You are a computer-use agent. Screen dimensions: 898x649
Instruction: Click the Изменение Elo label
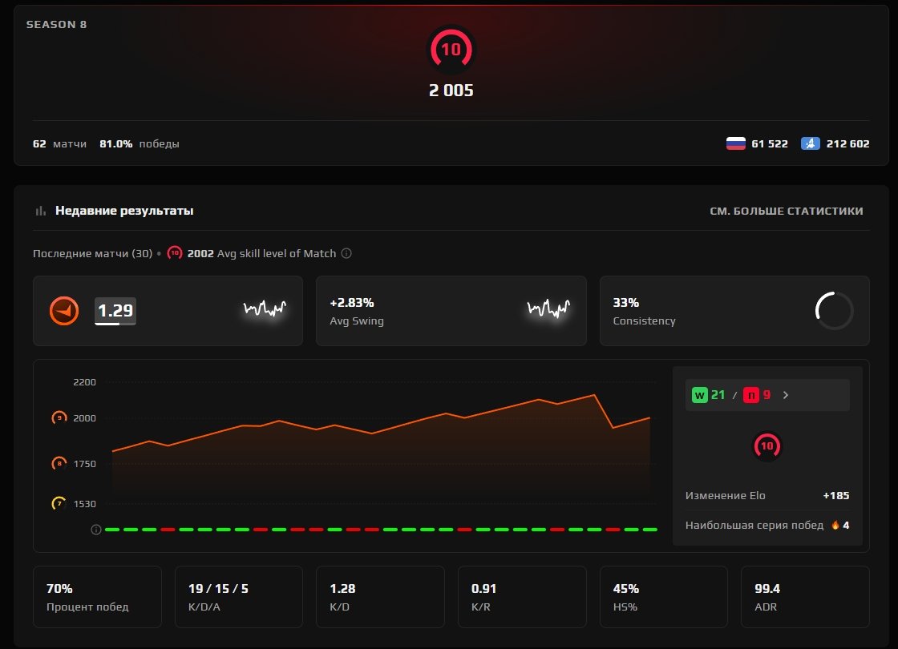point(725,496)
